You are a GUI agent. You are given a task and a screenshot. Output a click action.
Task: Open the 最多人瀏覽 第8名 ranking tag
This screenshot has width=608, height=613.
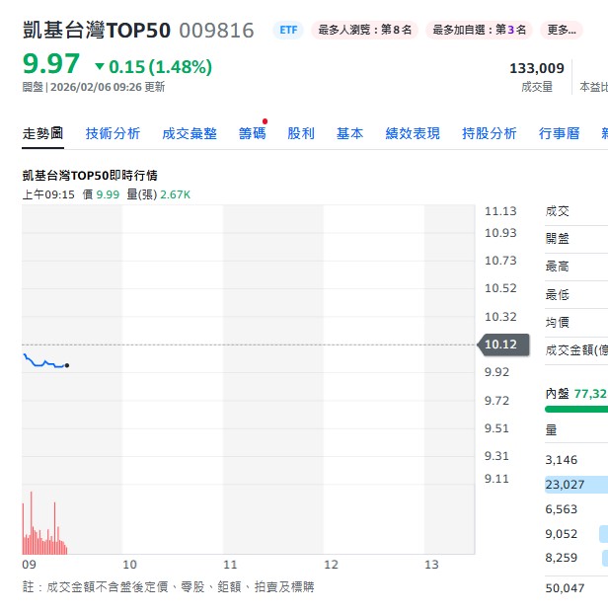tap(365, 30)
